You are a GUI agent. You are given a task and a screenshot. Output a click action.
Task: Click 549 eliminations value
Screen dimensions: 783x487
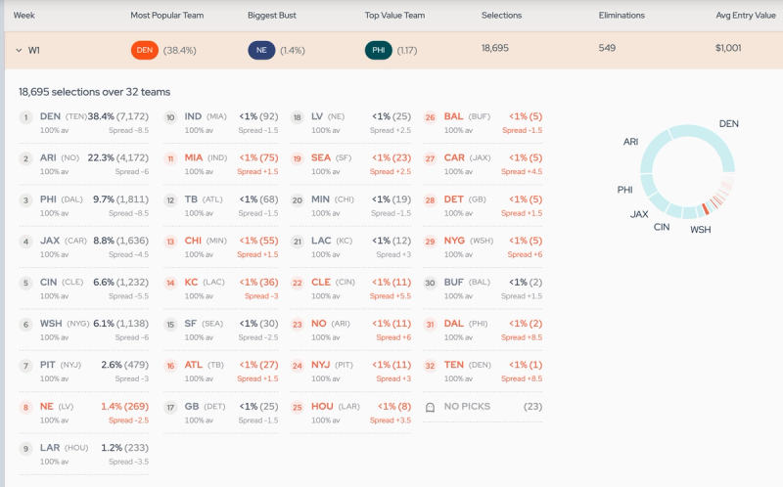coord(607,48)
